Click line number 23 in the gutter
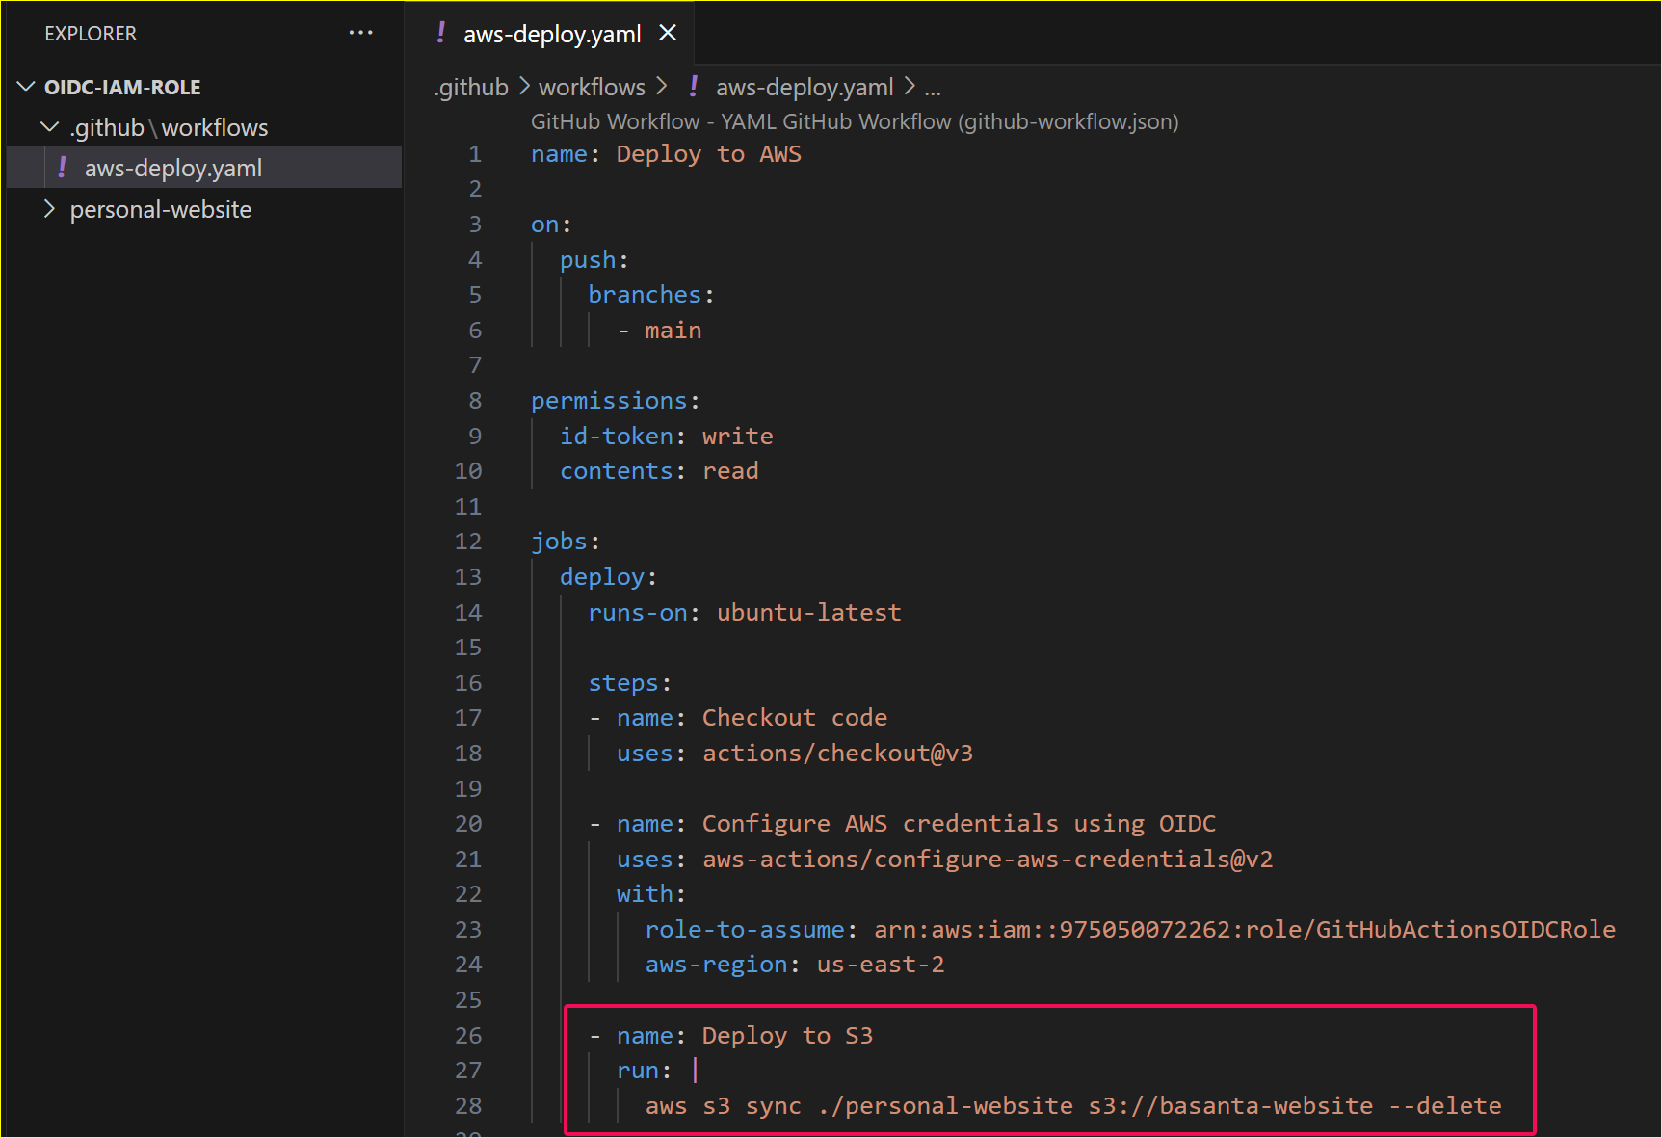The height and width of the screenshot is (1138, 1662). click(468, 929)
